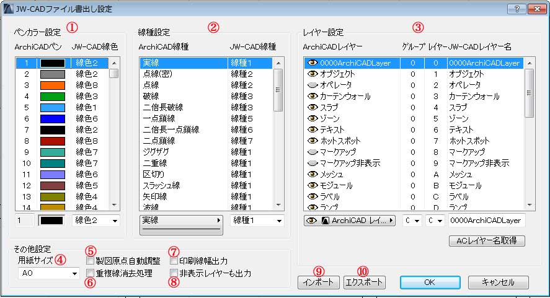
Task: Hide the スラブ layer eye icon
Action: pyautogui.click(x=312, y=107)
